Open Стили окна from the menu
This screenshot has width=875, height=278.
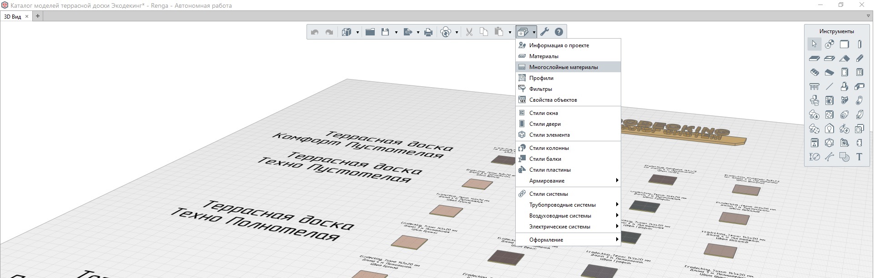coord(568,113)
